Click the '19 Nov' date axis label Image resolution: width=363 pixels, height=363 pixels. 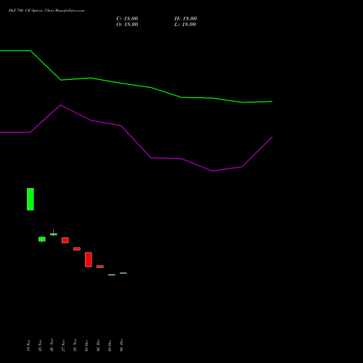tap(28, 345)
